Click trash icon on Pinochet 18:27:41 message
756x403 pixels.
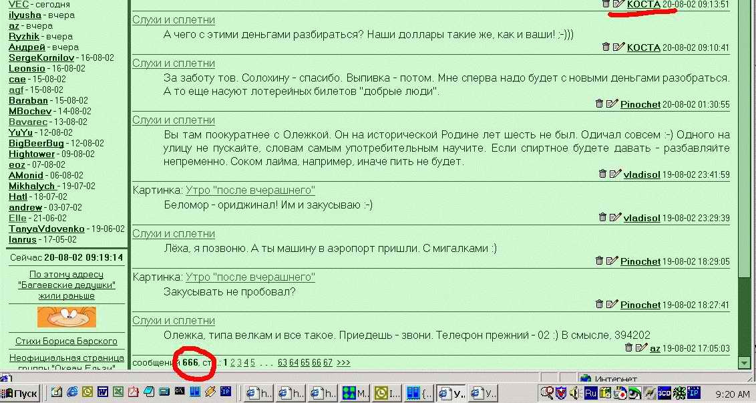click(599, 304)
